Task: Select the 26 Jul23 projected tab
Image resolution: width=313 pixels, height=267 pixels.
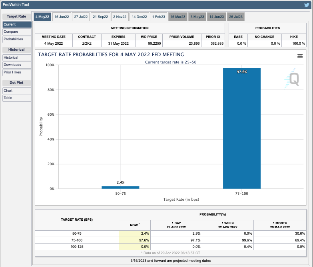Action: point(236,17)
